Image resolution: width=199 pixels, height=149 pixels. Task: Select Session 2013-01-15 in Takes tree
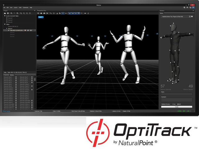pos(13,26)
